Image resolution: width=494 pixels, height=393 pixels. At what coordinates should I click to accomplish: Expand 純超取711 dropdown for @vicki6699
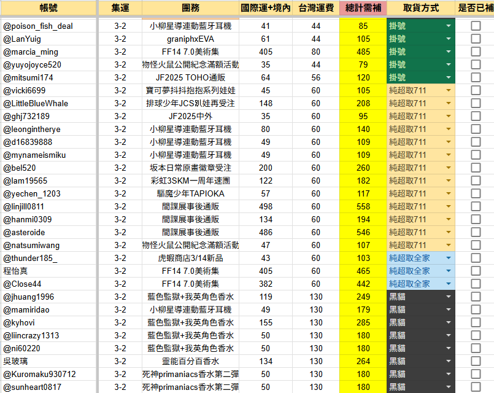[x=449, y=90]
